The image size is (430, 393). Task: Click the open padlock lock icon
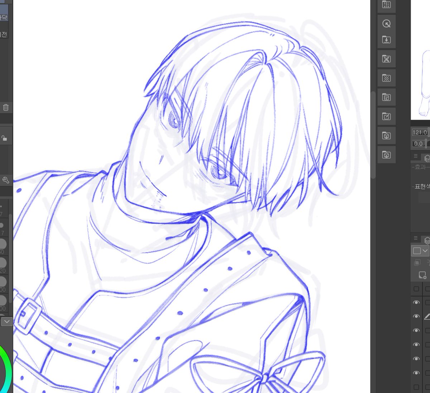(4, 138)
